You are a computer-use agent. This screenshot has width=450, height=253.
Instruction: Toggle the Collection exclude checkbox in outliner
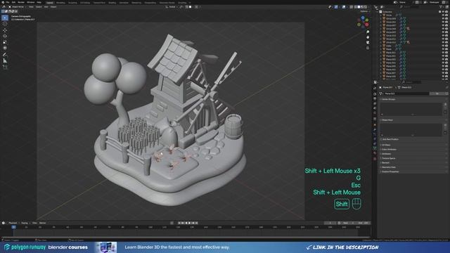point(439,12)
